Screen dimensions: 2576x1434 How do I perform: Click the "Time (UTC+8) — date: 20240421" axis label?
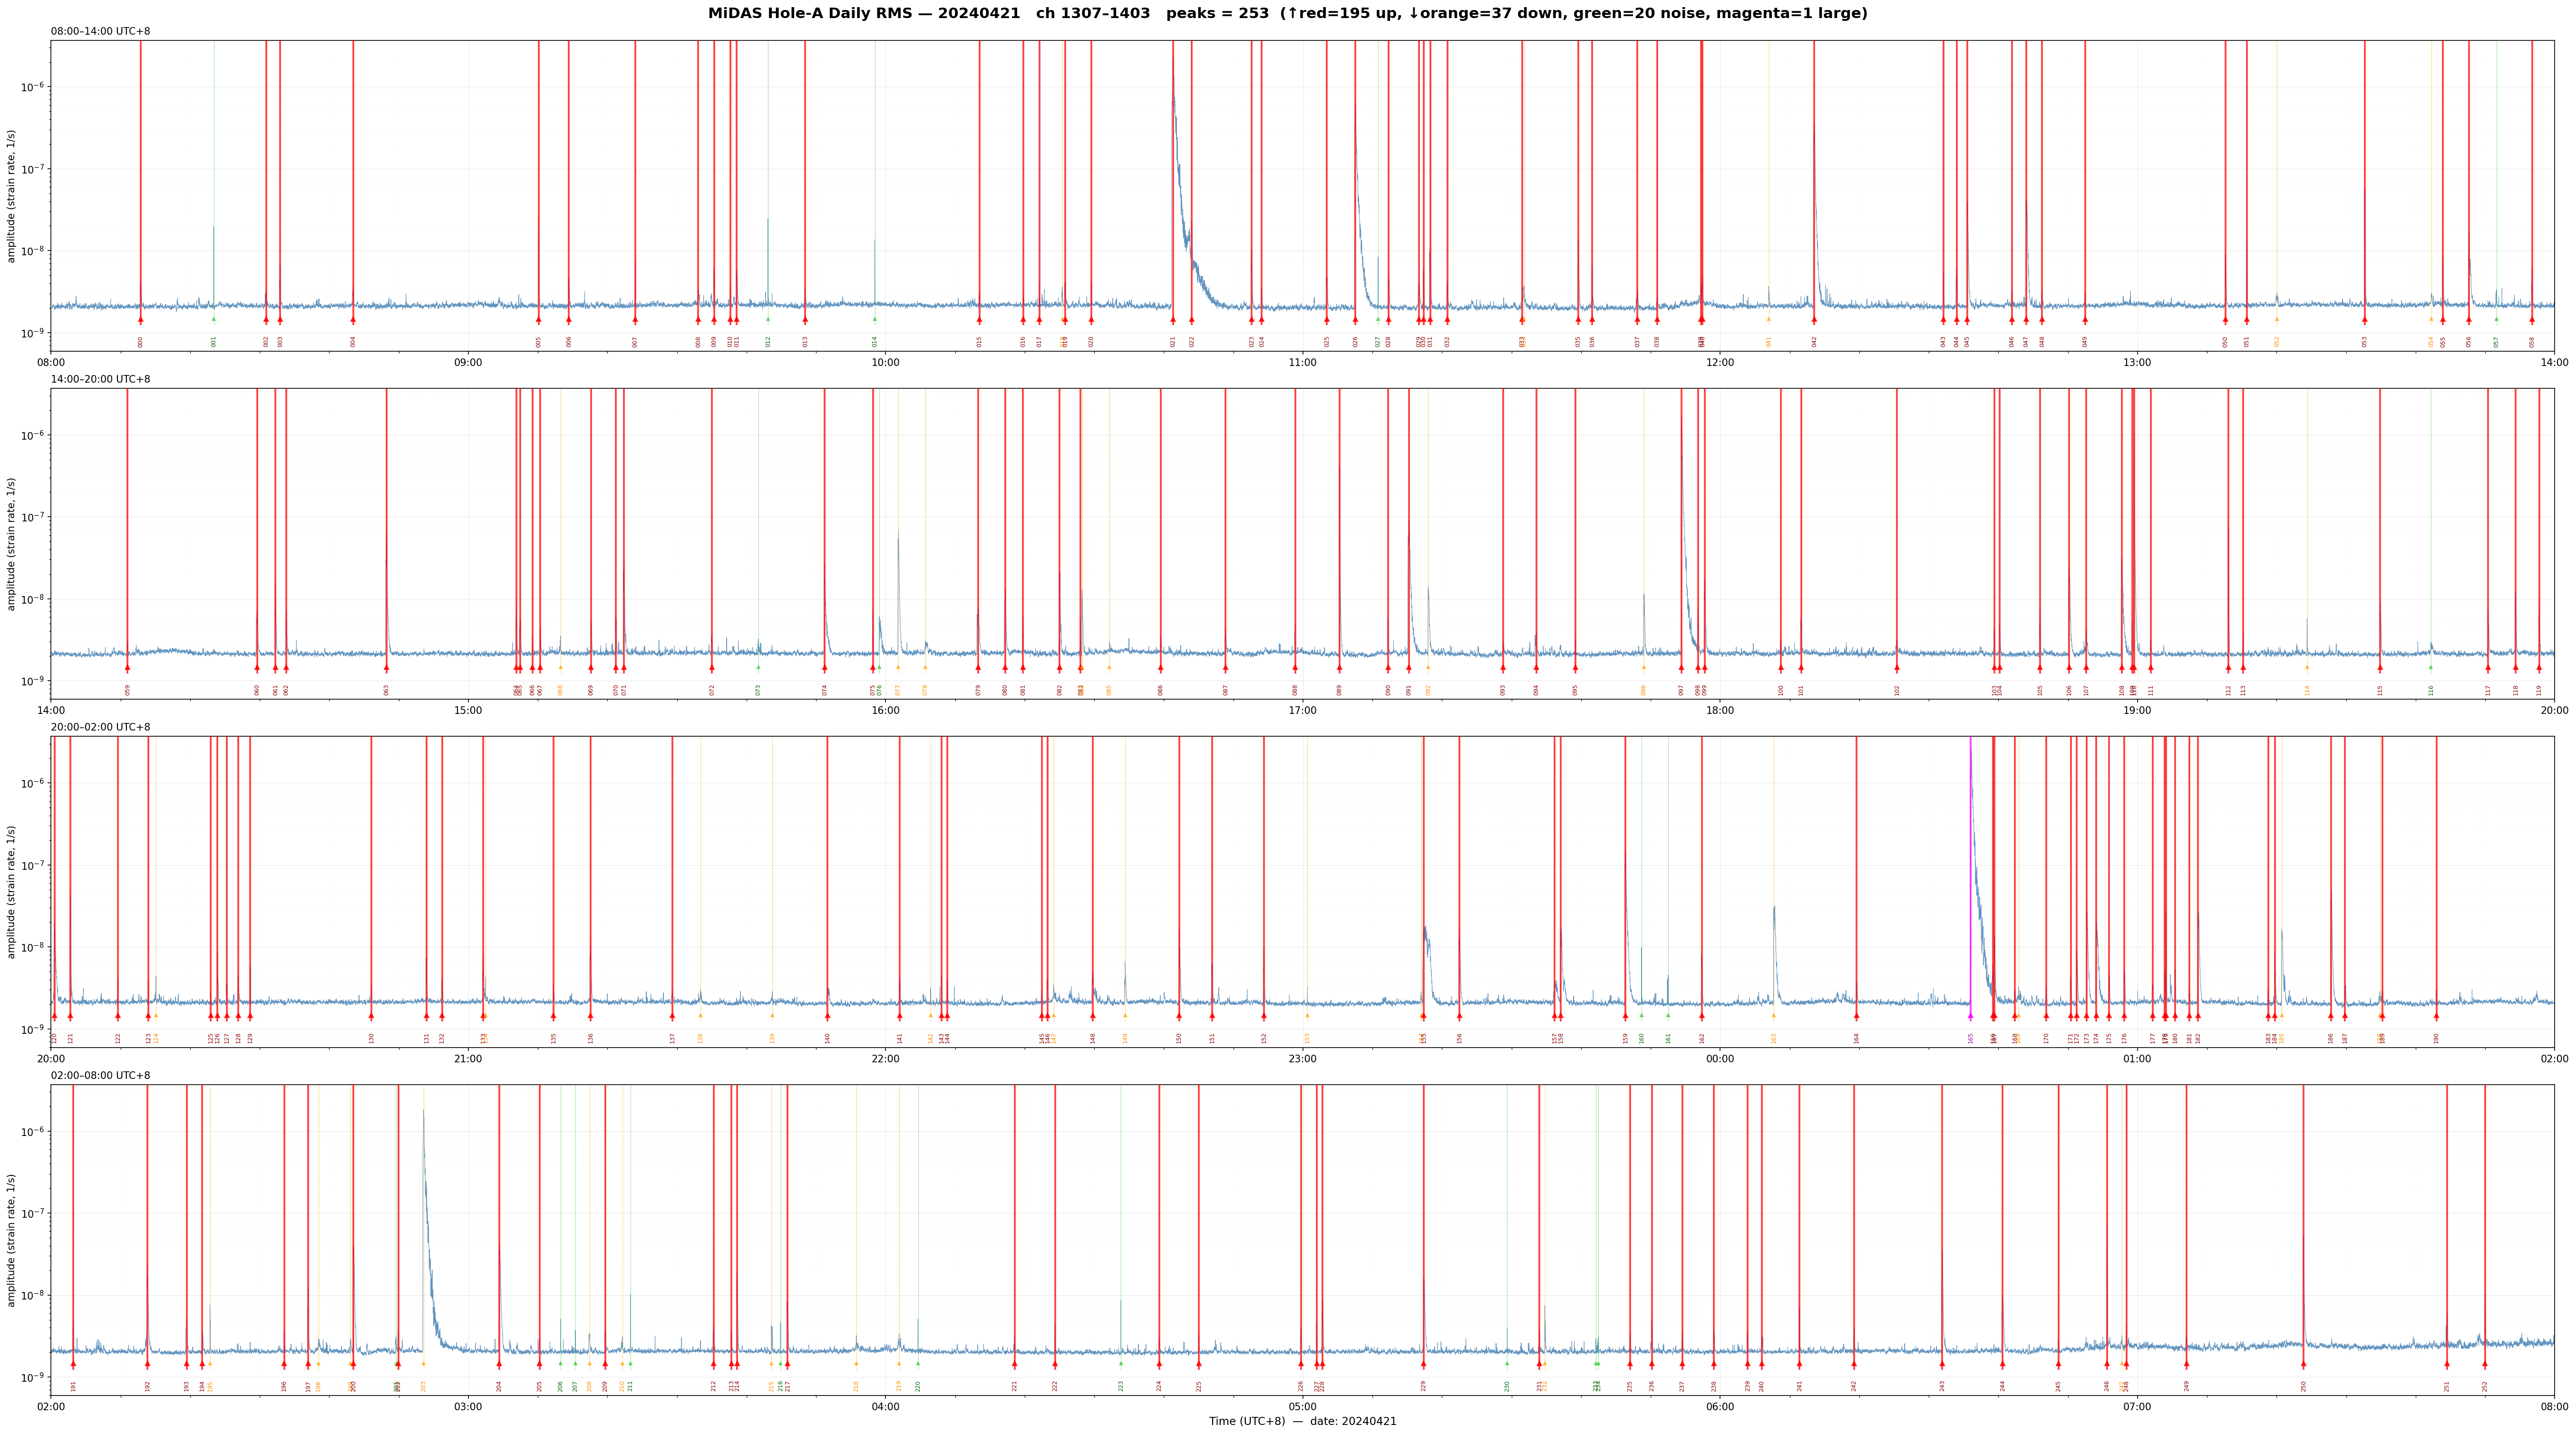[1302, 1421]
